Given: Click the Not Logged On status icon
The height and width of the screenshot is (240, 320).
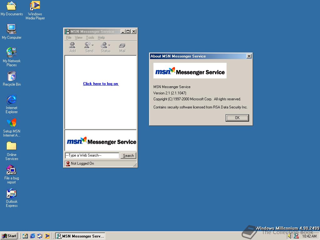Looking at the screenshot, I should pyautogui.click(x=68, y=163).
